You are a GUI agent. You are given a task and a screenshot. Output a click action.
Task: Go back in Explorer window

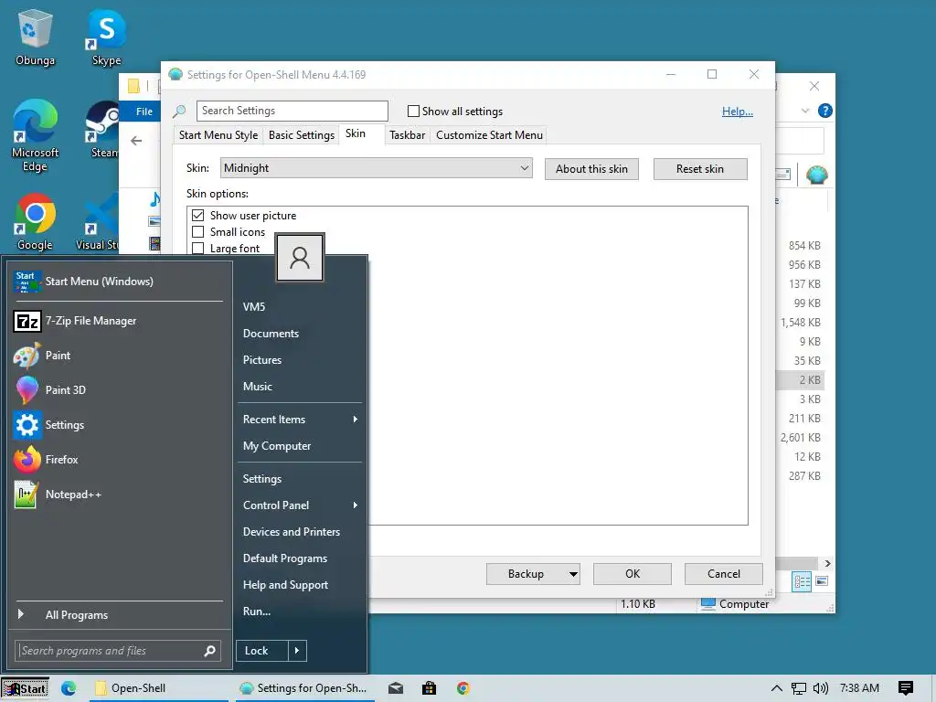(137, 141)
